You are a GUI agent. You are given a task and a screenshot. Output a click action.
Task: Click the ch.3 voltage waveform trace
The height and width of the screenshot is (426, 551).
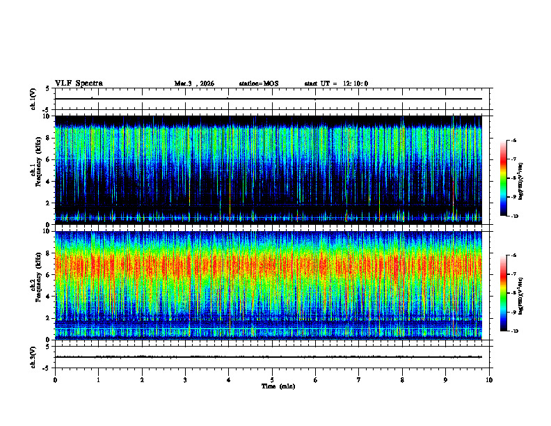(x=268, y=357)
